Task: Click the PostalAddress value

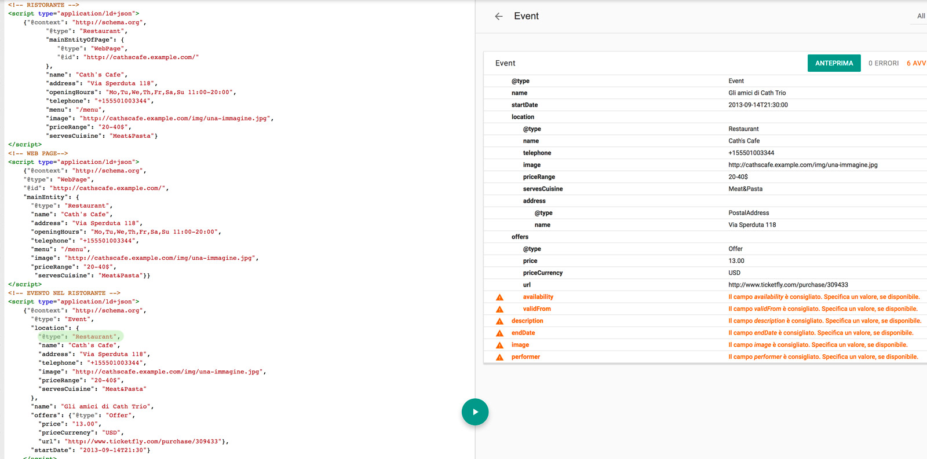Action: [749, 213]
